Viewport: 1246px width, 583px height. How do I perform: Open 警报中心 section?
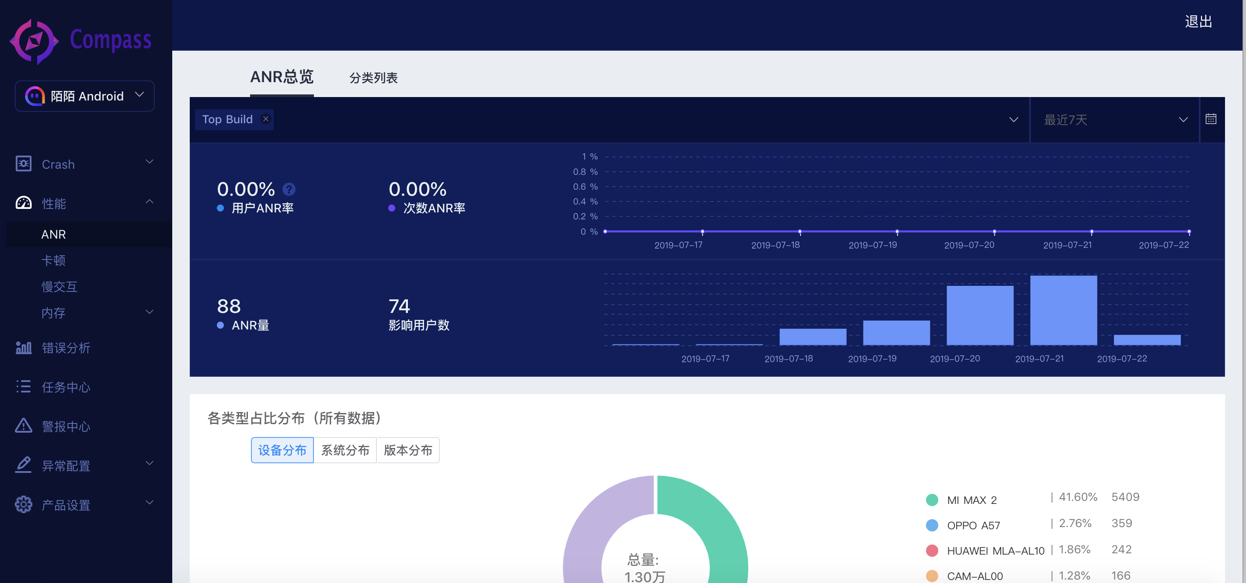66,426
